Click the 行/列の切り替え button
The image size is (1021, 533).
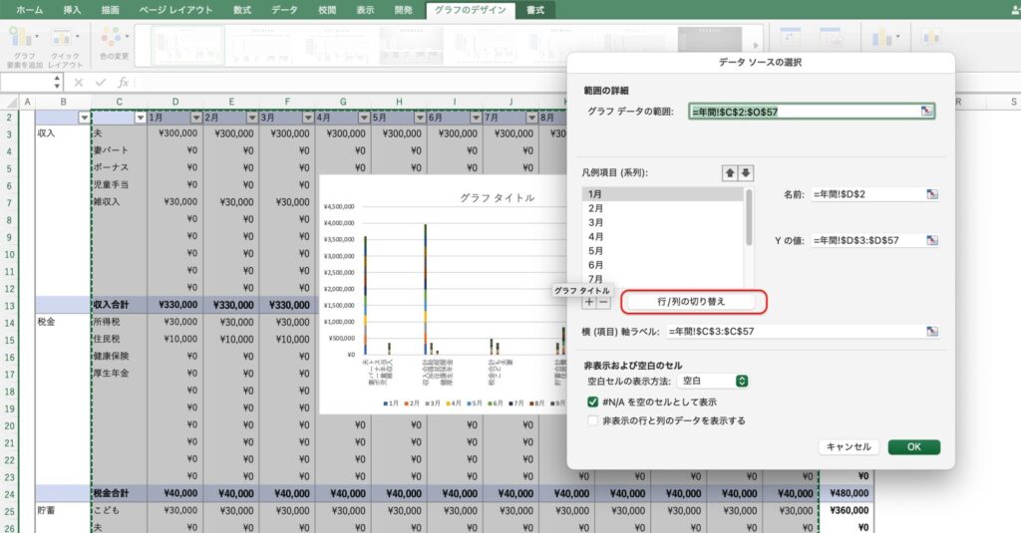(692, 301)
